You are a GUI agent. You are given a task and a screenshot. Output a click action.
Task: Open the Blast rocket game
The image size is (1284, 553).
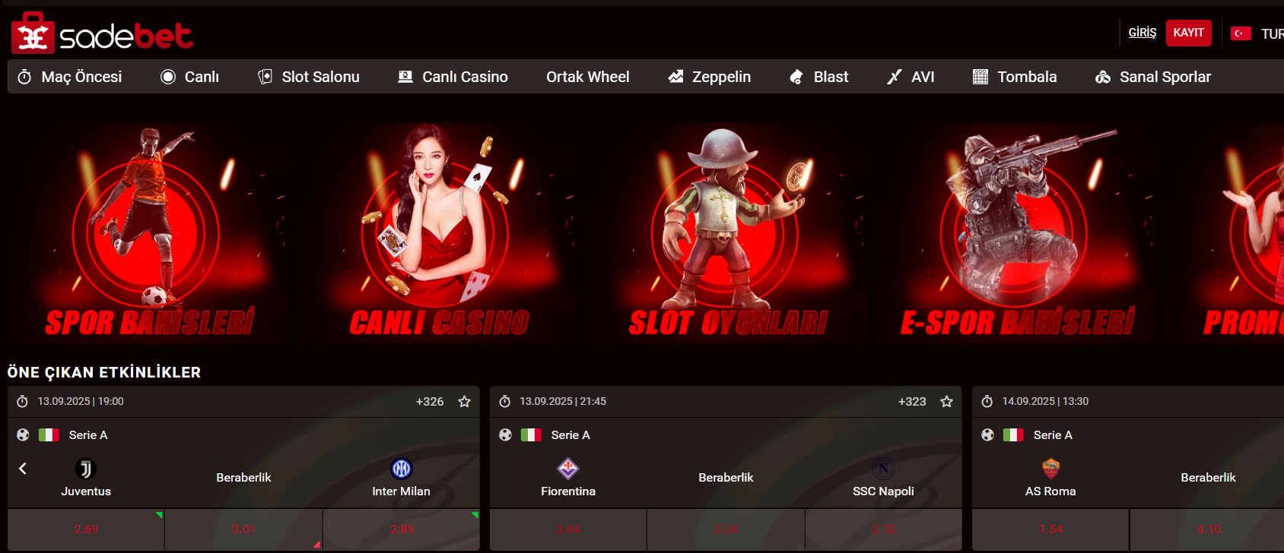[x=818, y=77]
